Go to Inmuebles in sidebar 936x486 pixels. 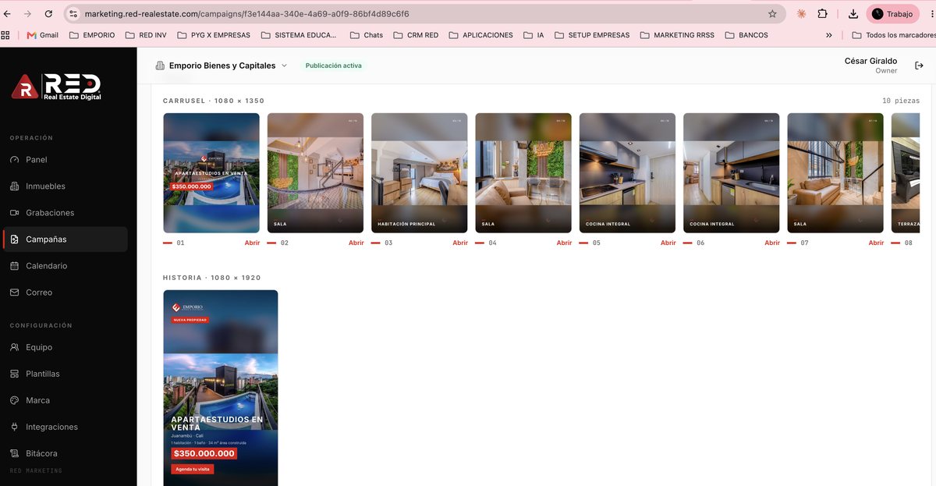65,186
